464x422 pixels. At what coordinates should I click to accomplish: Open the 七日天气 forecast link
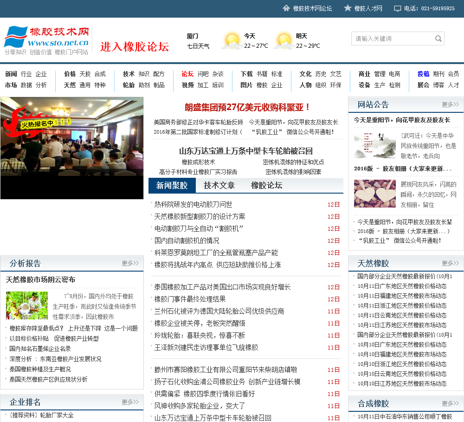click(198, 46)
